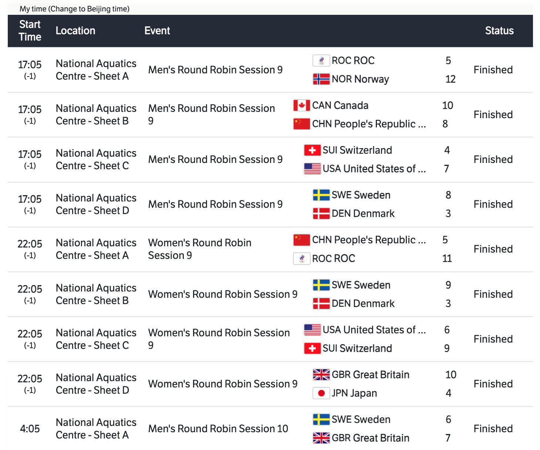Image resolution: width=540 pixels, height=450 pixels.
Task: Select the NOR Norway team name
Action: 360,79
